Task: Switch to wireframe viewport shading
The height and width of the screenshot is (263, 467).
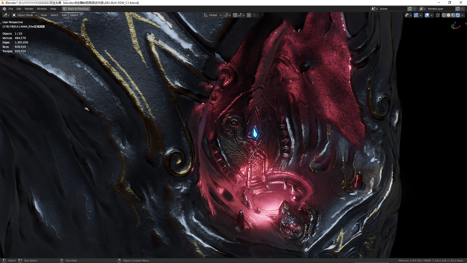Action: [444, 15]
